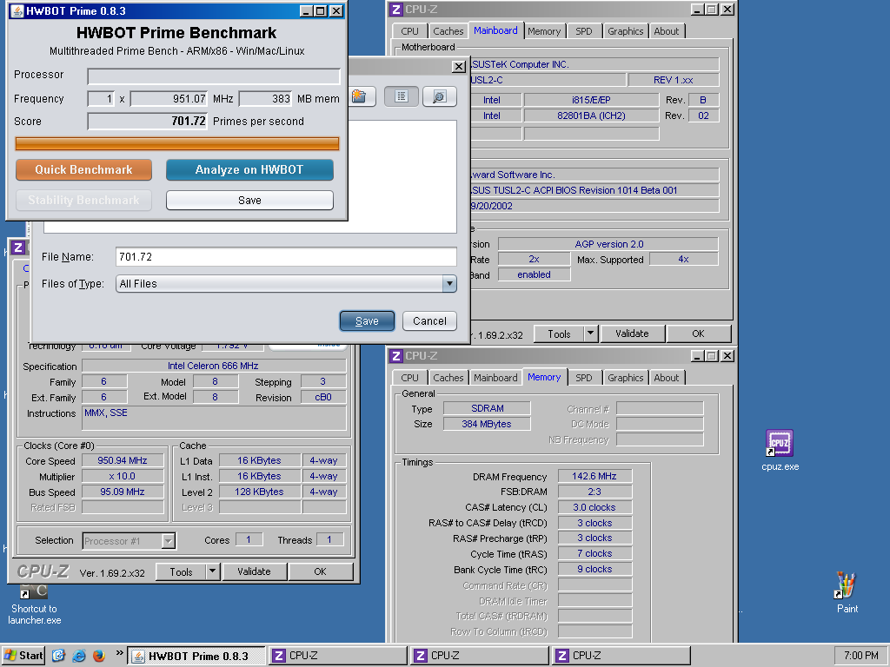Image resolution: width=890 pixels, height=667 pixels.
Task: Switch save dialog to list view
Action: pos(402,96)
